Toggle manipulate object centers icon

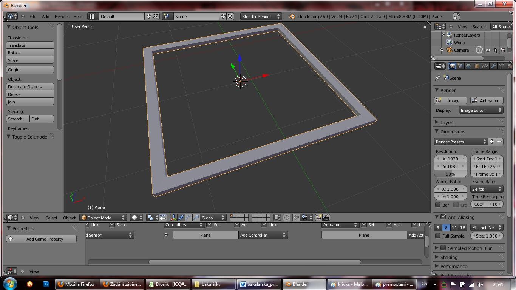click(x=163, y=217)
